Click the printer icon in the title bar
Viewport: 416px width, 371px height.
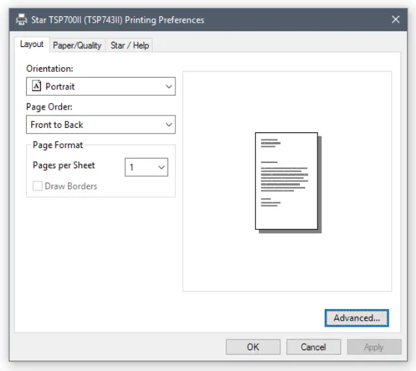click(x=22, y=20)
